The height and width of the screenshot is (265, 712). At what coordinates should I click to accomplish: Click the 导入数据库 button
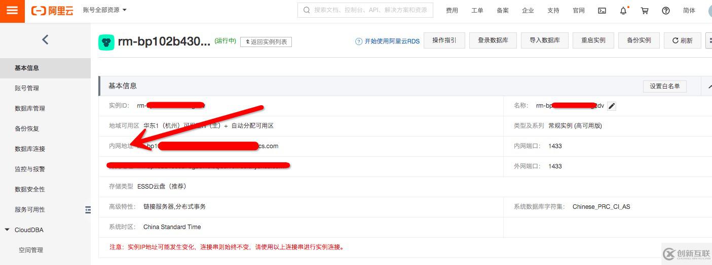[545, 40]
